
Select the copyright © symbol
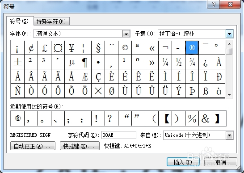point(125,48)
